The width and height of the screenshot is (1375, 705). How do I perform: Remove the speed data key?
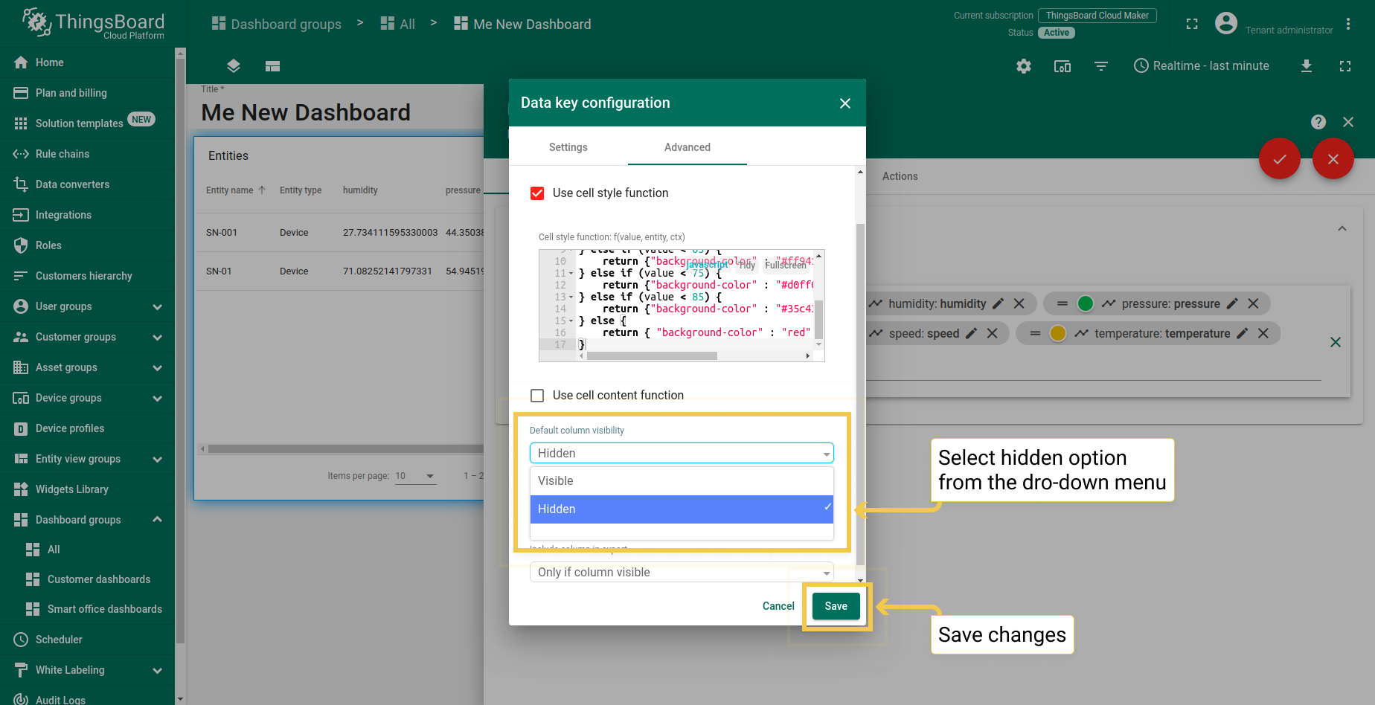993,333
